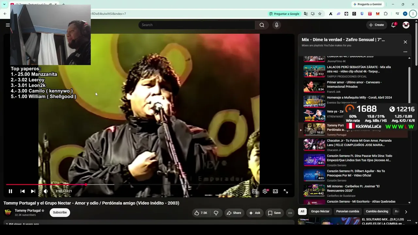
Task: Skip to the next video in playlist
Action: (x=33, y=191)
